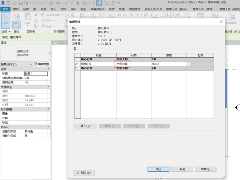
Task: Click the Open file icon in quick access toolbar
Action: pos(15,3)
